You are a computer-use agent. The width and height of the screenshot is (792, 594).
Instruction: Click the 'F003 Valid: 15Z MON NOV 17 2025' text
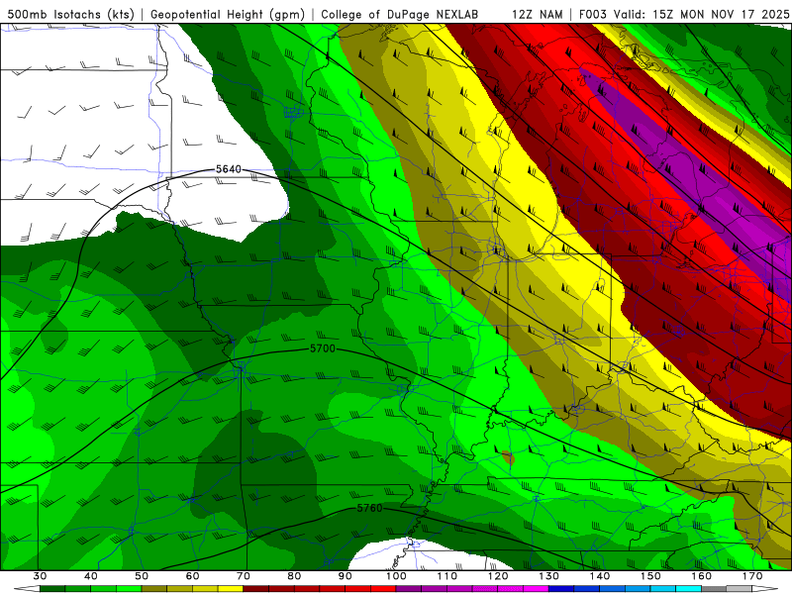tap(684, 14)
